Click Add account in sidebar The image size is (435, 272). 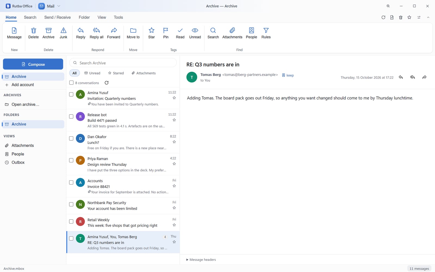pyautogui.click(x=33, y=85)
